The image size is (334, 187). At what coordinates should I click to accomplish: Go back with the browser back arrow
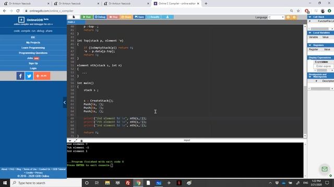click(x=5, y=11)
